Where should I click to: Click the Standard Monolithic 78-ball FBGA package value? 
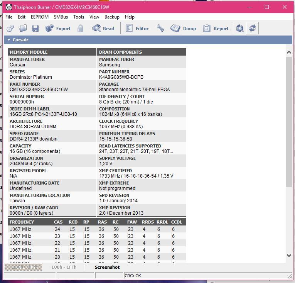(x=134, y=90)
